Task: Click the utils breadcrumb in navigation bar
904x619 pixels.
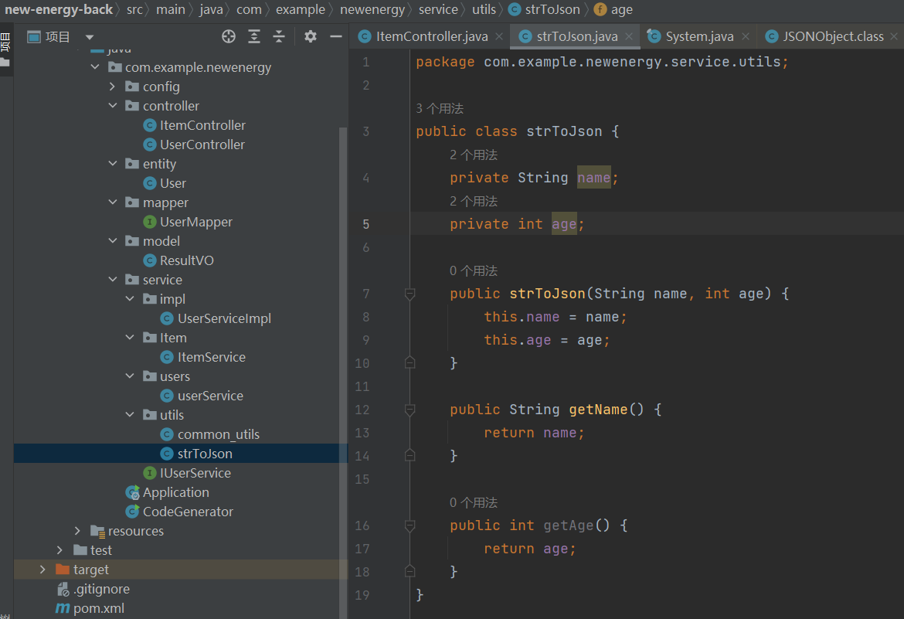Action: coord(484,10)
